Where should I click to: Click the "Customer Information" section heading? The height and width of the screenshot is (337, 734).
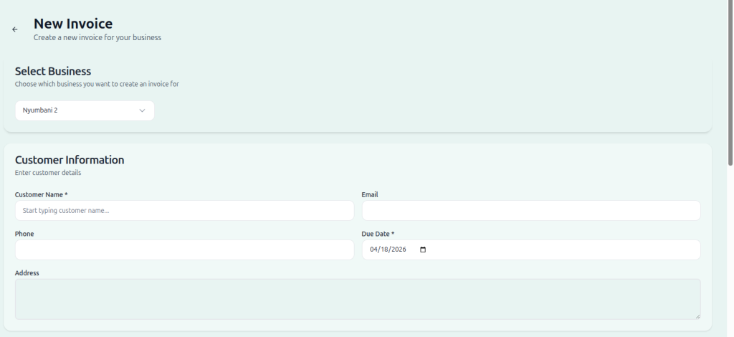[70, 160]
